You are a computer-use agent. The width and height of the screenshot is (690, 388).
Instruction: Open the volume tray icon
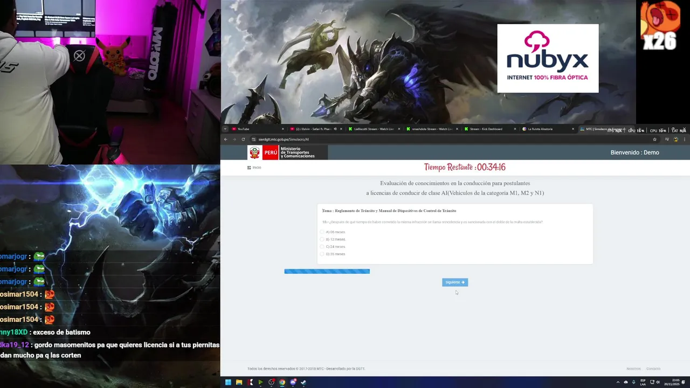pos(657,383)
